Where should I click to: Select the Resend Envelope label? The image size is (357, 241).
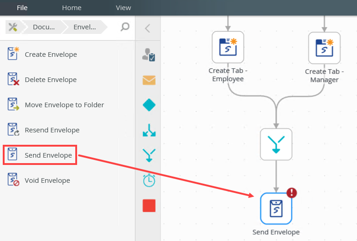pos(52,130)
